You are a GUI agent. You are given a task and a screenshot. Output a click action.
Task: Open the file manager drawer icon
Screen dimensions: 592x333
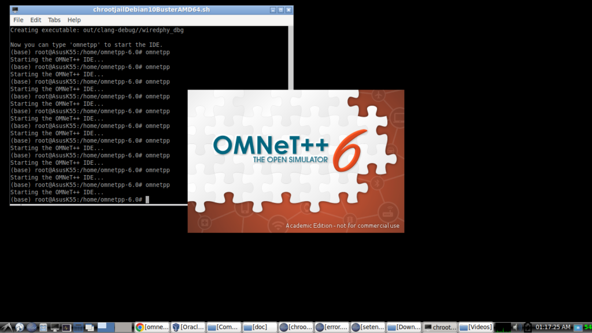pyautogui.click(x=43, y=327)
